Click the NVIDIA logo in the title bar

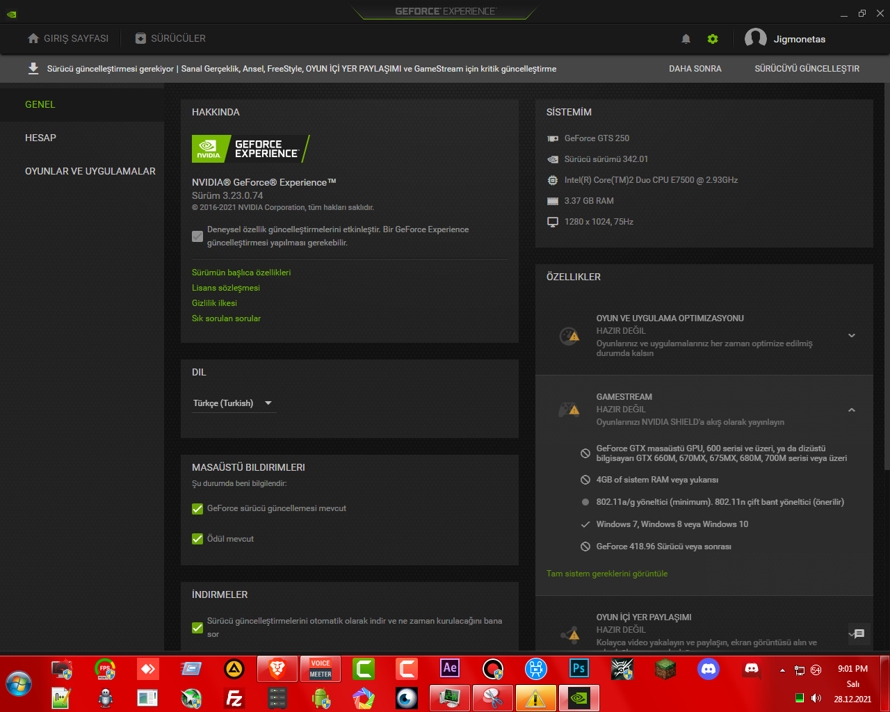tap(11, 13)
